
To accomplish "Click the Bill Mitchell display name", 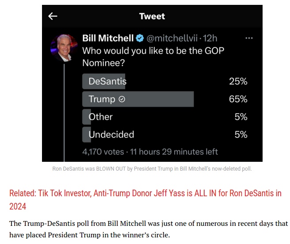I will (x=108, y=38).
